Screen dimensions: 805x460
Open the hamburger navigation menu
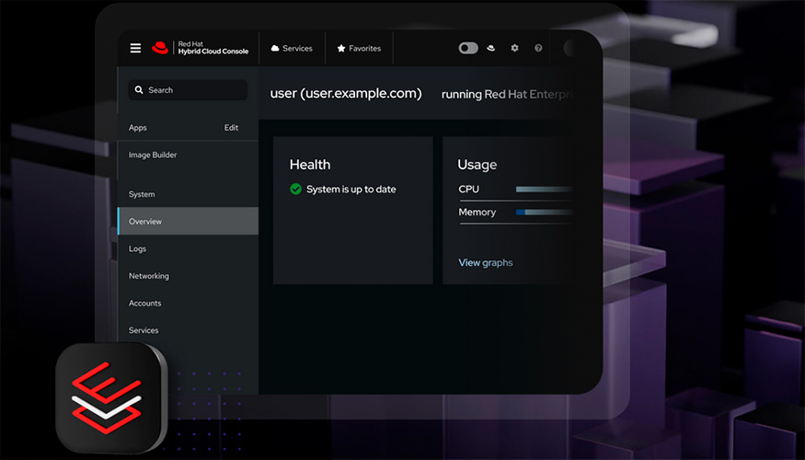(x=135, y=48)
